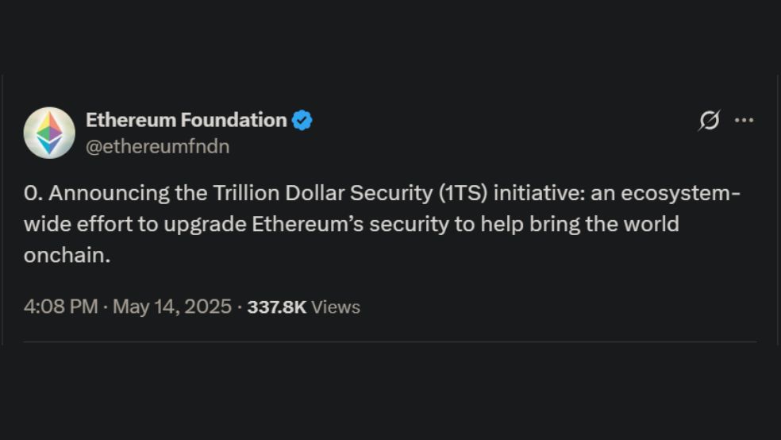
Task: Click the phrase "Trillion Dollar Security"
Action: pos(323,193)
